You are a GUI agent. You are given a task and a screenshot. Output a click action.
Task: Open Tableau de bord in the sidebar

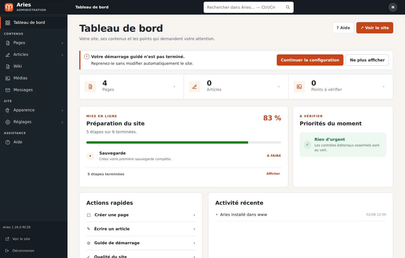tap(34, 22)
